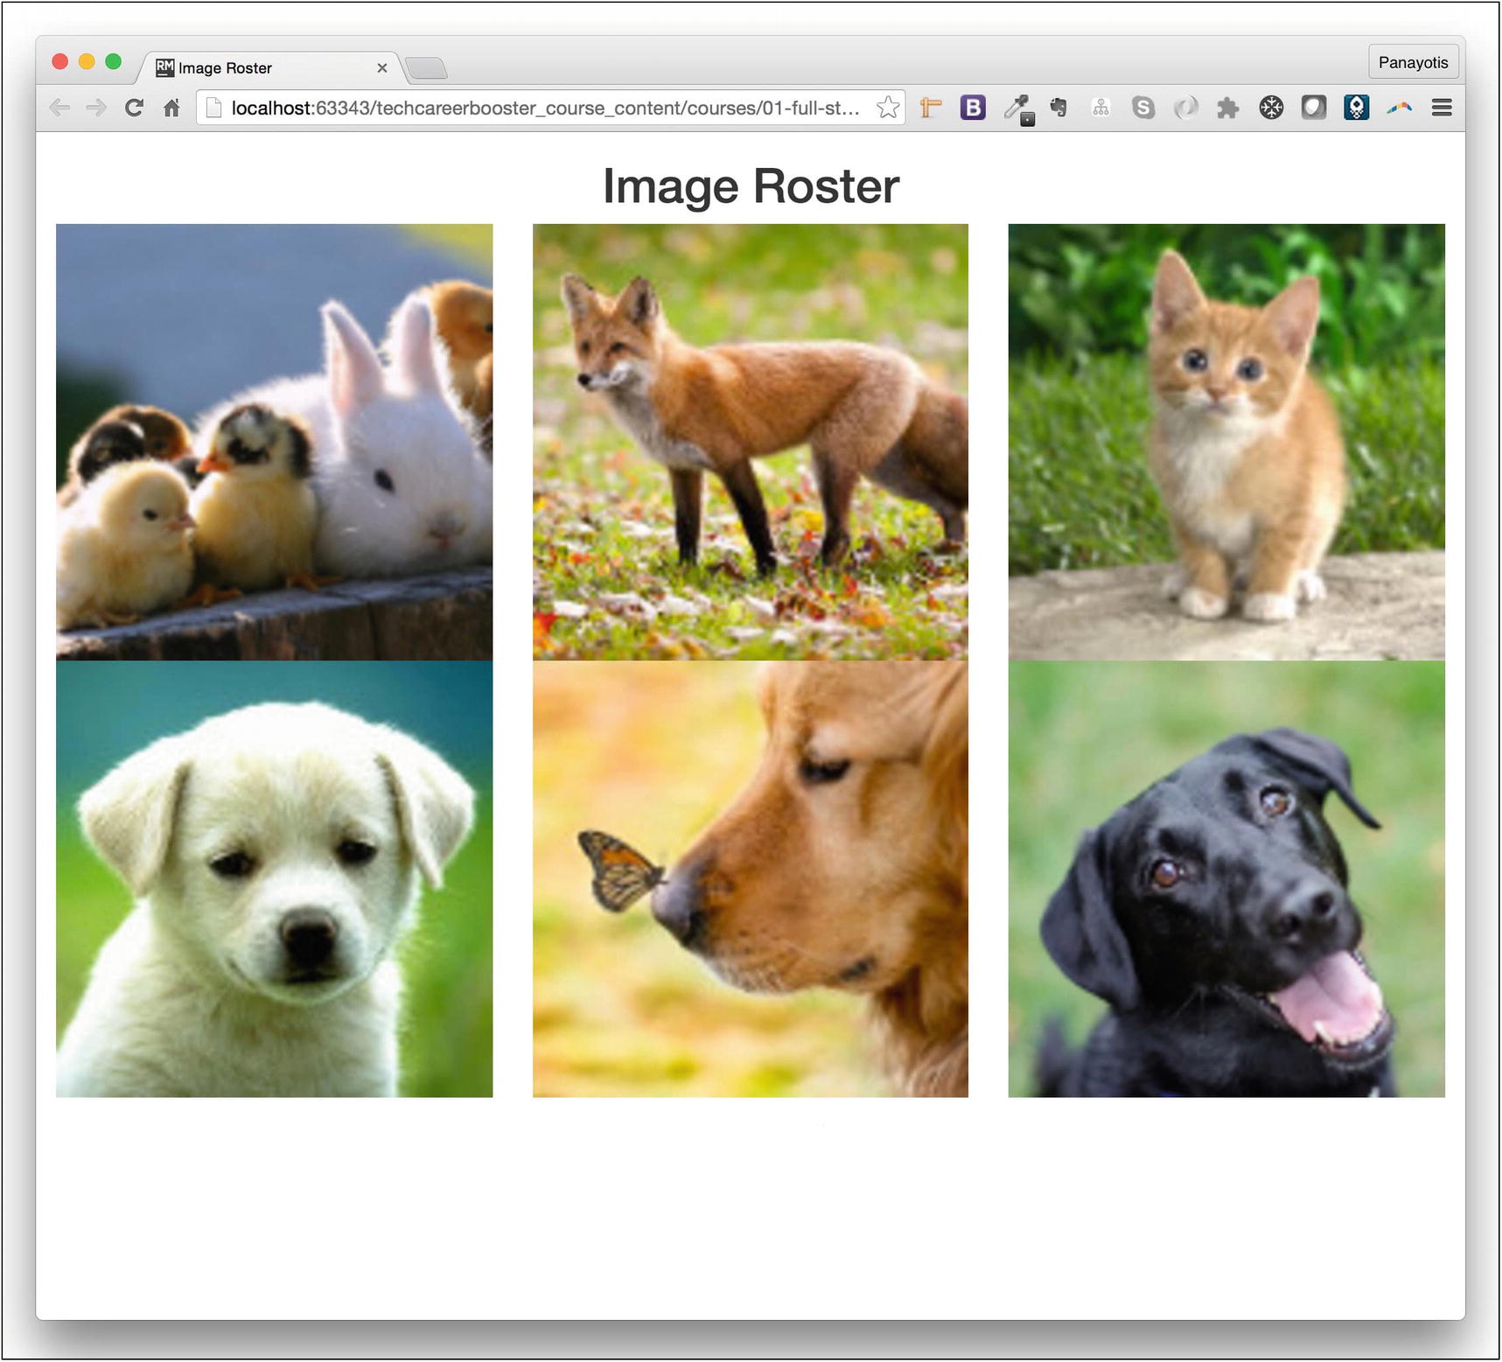The image size is (1502, 1362).
Task: Navigate back using the back arrow
Action: (59, 107)
